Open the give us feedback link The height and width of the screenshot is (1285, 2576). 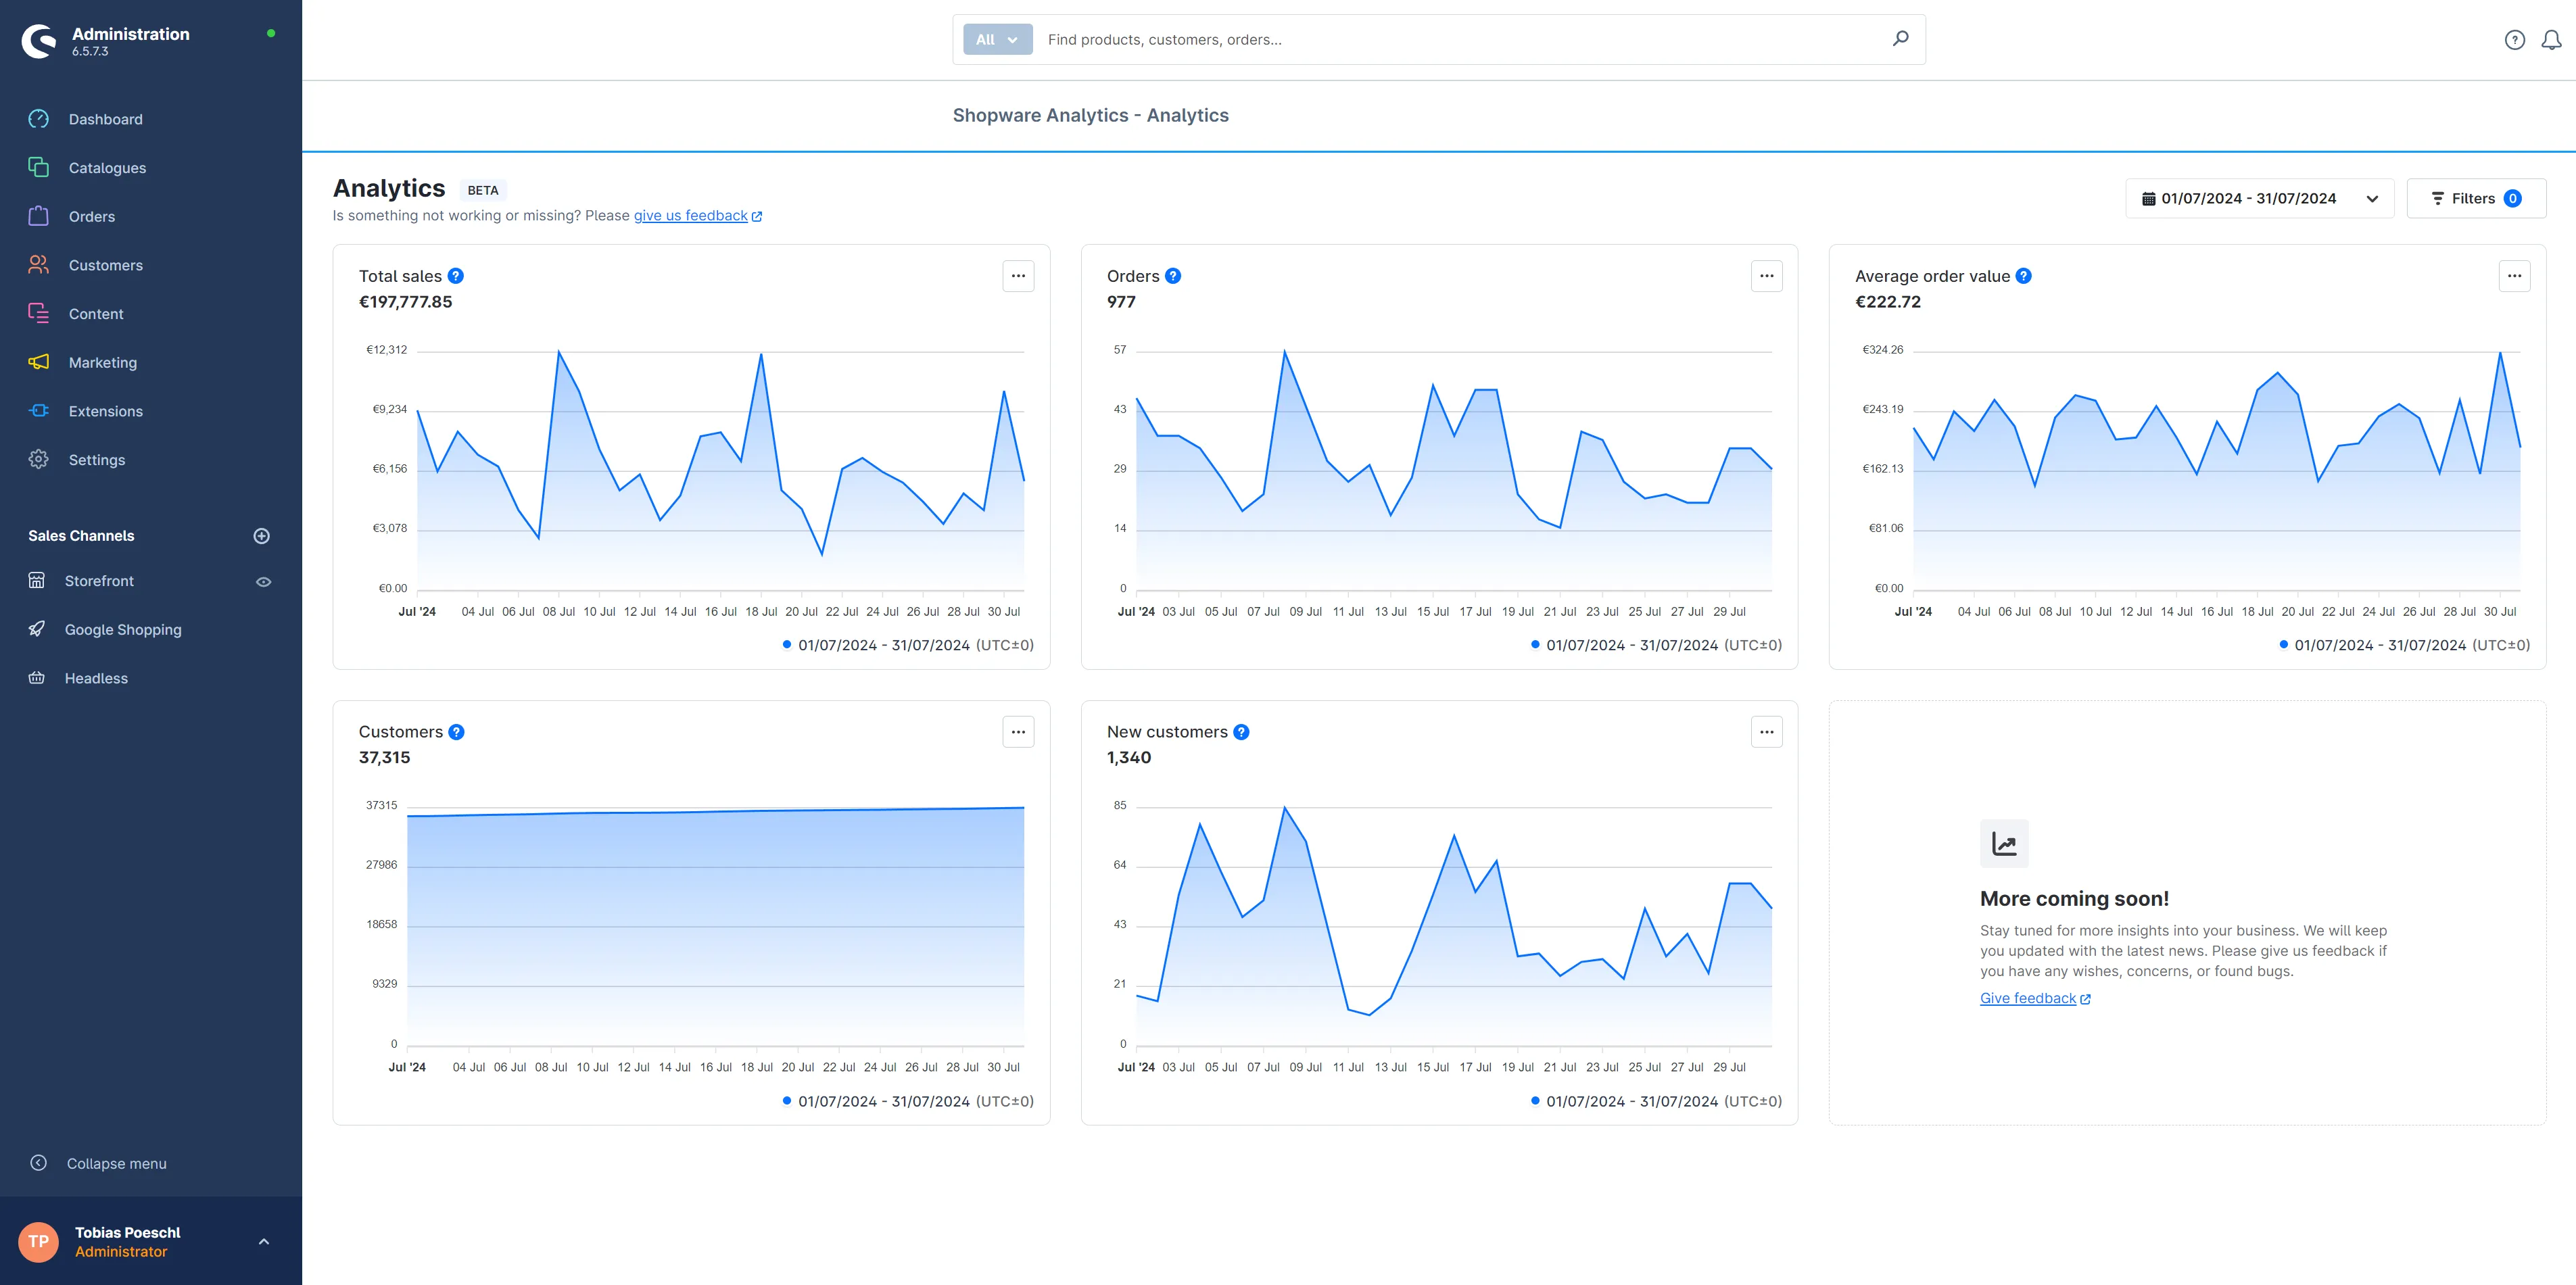690,215
